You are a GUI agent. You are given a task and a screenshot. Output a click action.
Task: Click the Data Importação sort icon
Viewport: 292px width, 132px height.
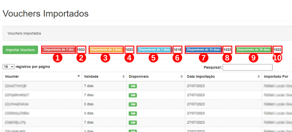pos(258,77)
